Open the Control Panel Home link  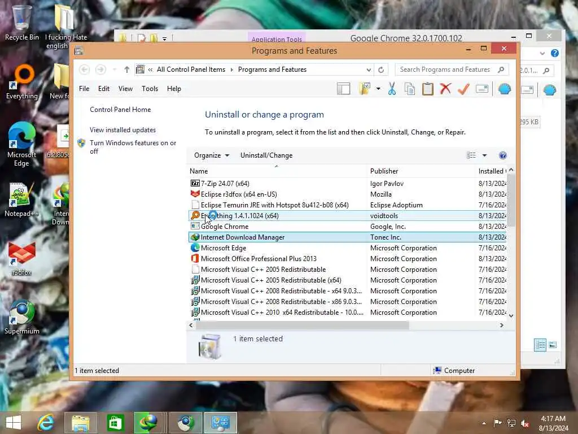120,110
